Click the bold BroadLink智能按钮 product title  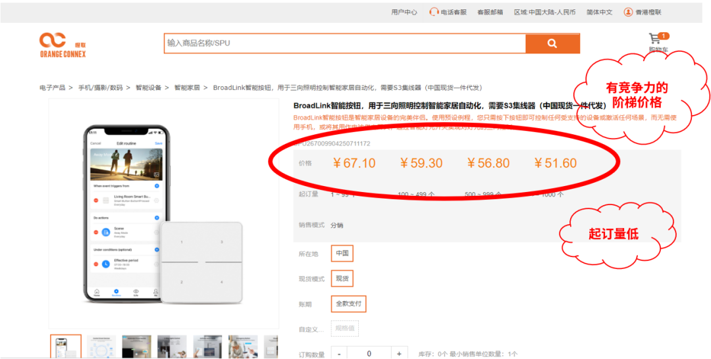click(x=450, y=105)
